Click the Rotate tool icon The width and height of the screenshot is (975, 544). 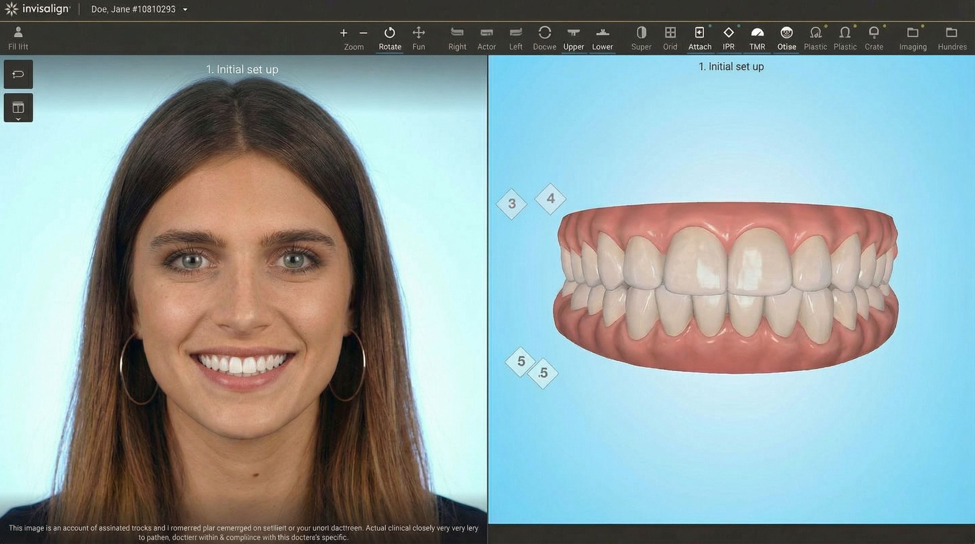point(389,33)
